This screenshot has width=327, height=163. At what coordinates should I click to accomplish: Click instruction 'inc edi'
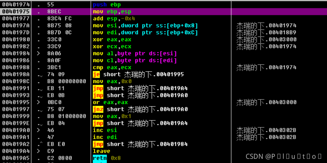click(105, 137)
